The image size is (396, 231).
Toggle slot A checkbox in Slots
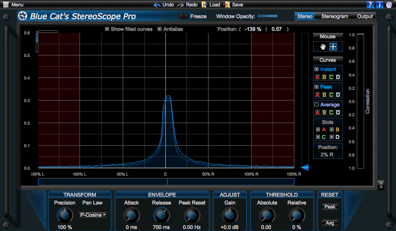(x=318, y=129)
